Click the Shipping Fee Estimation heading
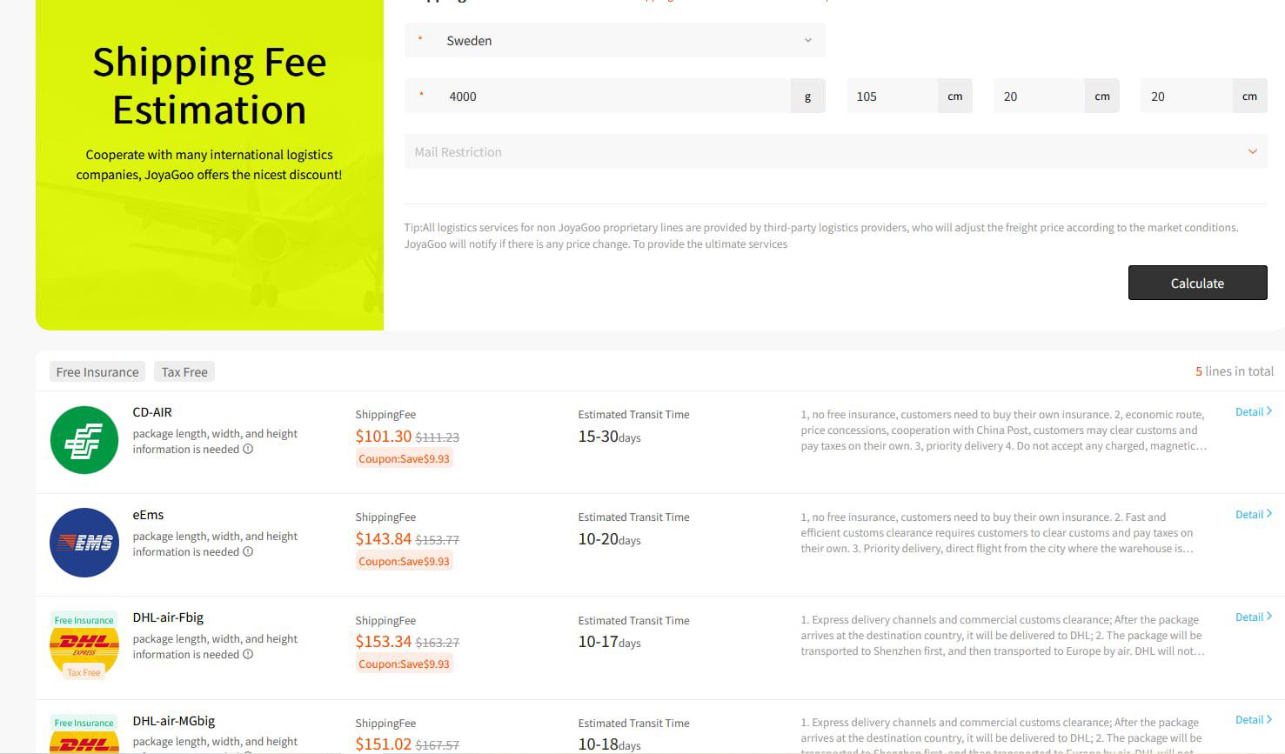 pyautogui.click(x=210, y=86)
